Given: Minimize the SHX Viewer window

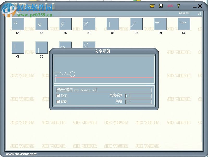Looking at the screenshot, I should (x=194, y=7).
